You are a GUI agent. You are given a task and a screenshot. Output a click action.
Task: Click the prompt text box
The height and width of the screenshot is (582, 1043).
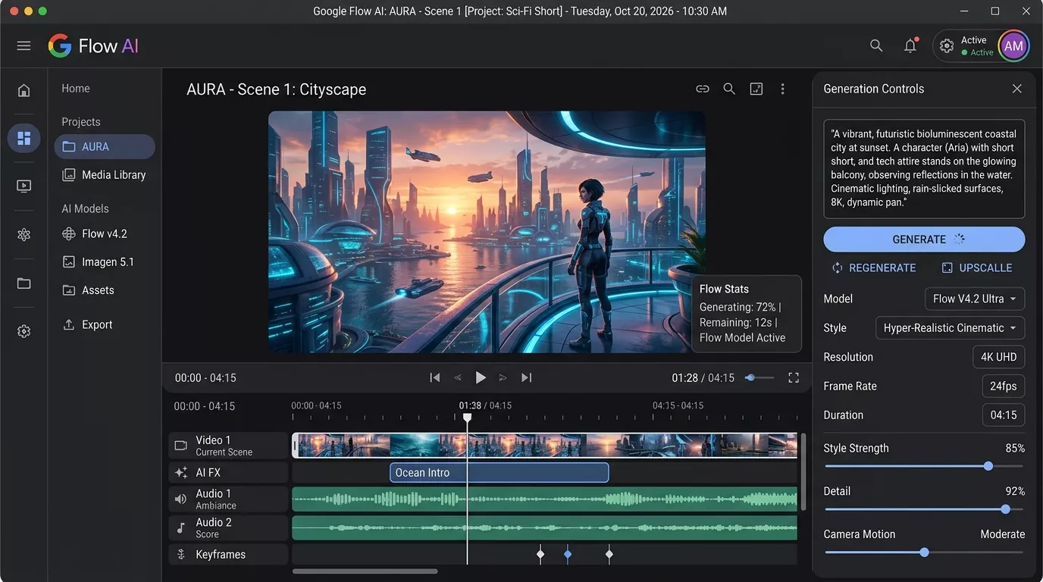(x=924, y=168)
